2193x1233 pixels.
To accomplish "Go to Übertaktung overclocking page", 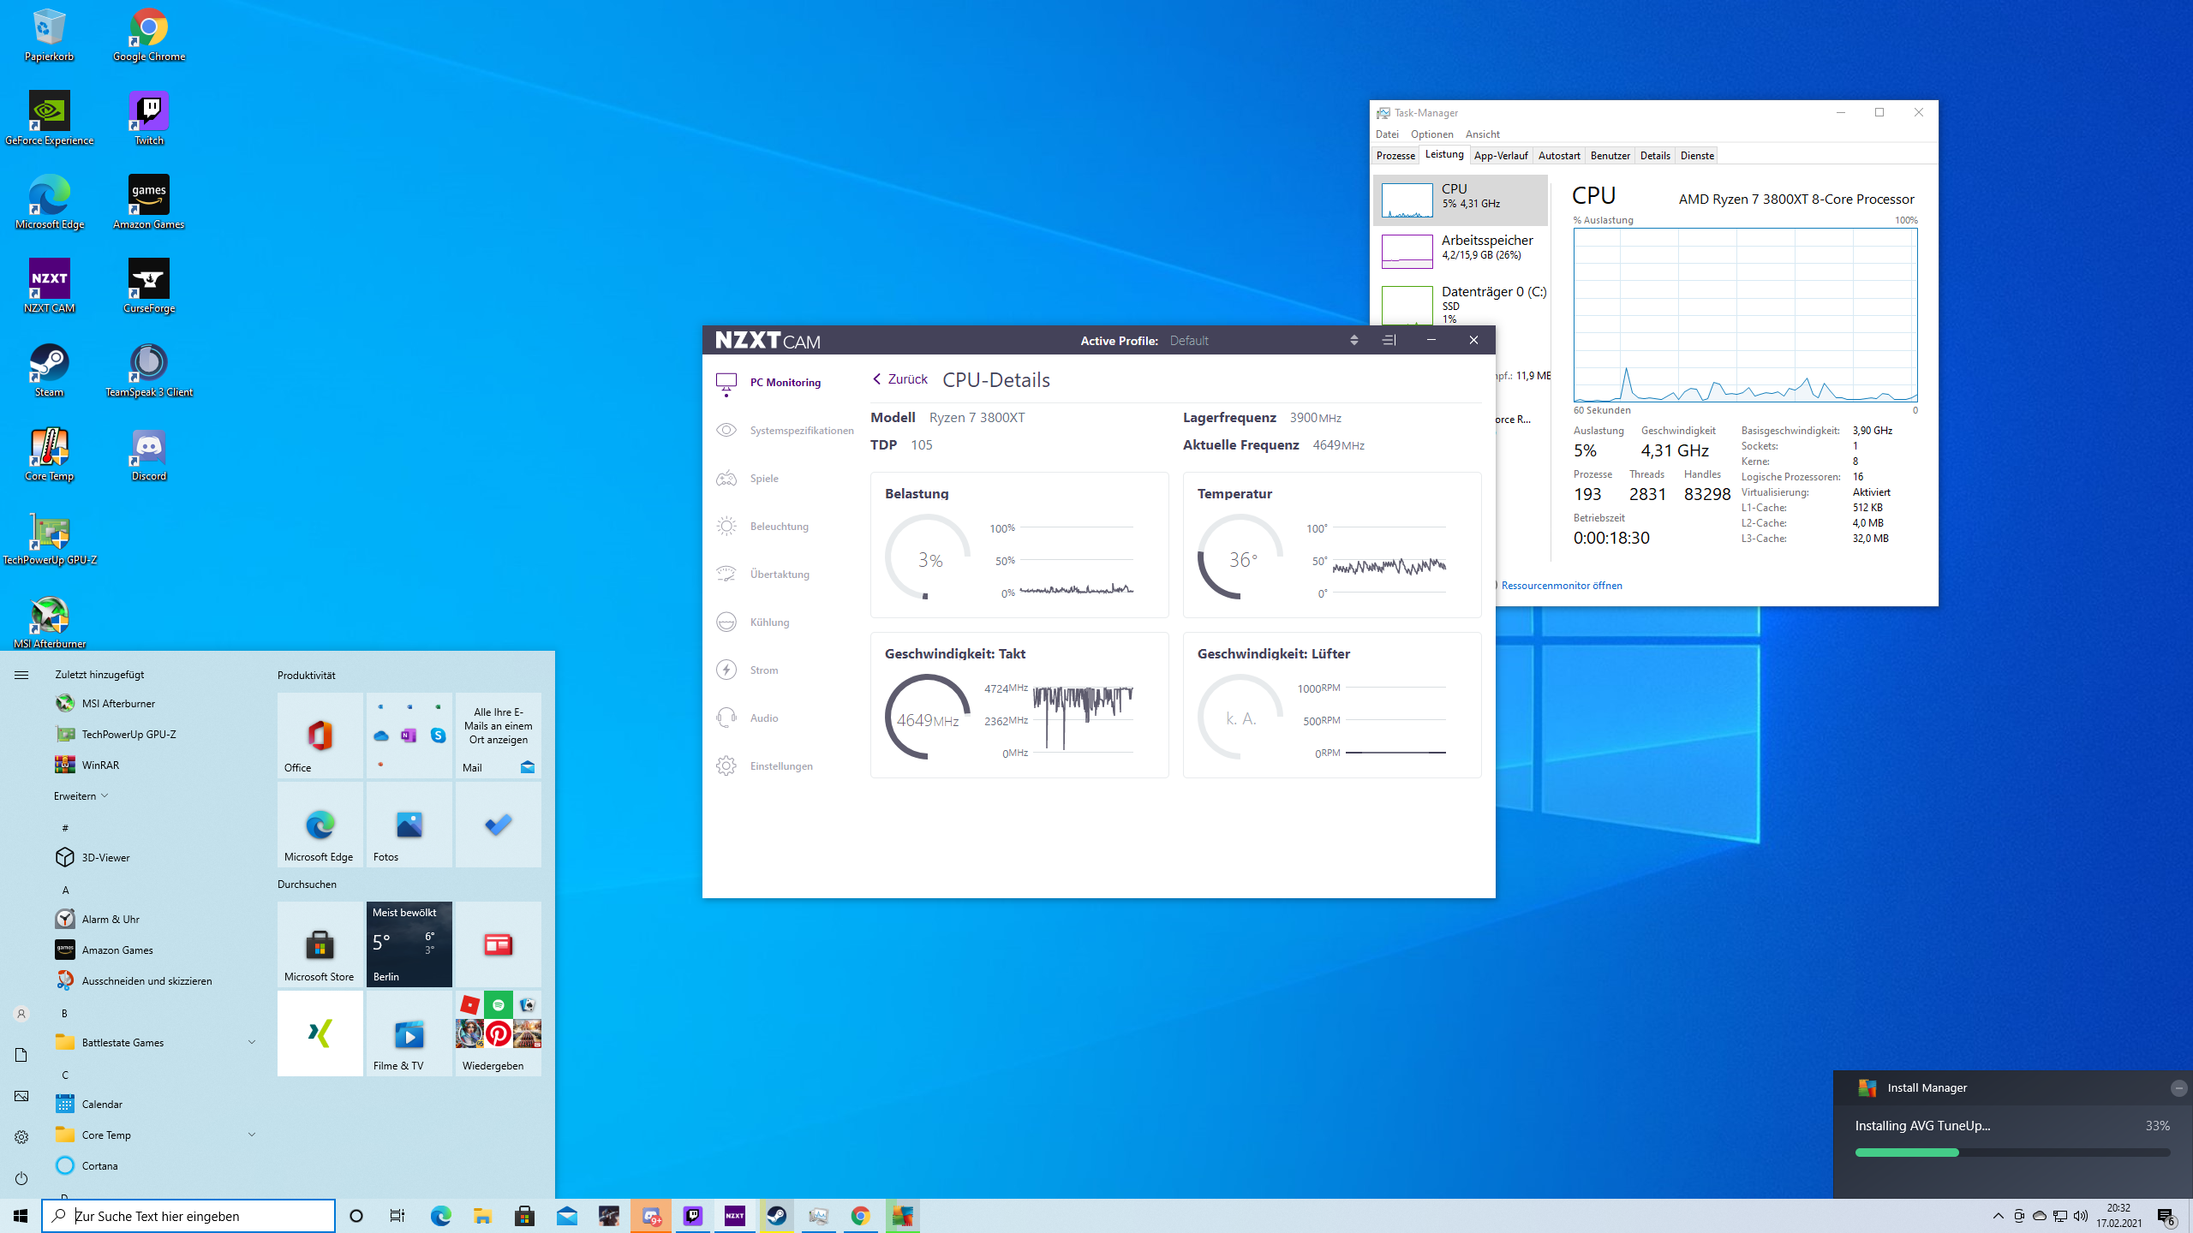I will [779, 574].
